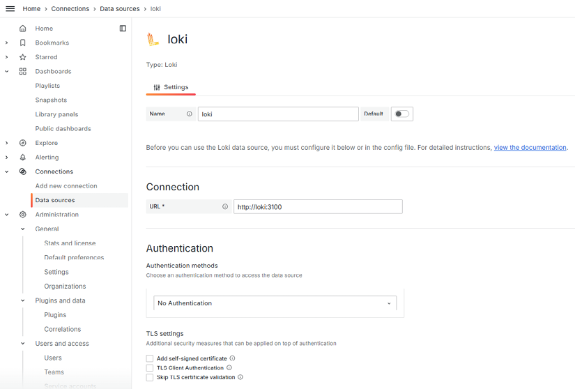This screenshot has width=575, height=389.
Task: Open the No Authentication dropdown
Action: (275, 303)
